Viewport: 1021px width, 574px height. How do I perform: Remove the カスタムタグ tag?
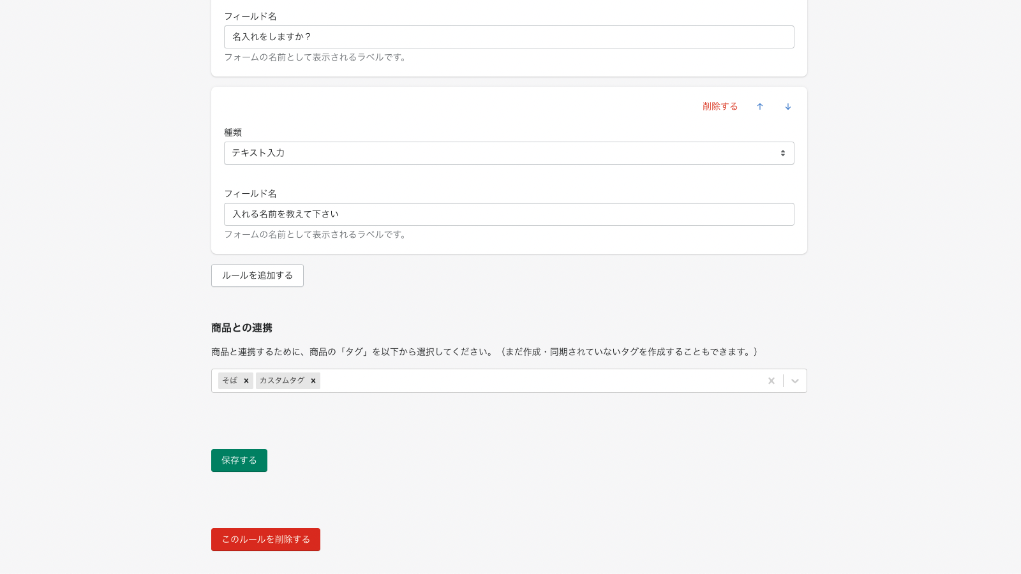[x=313, y=381]
